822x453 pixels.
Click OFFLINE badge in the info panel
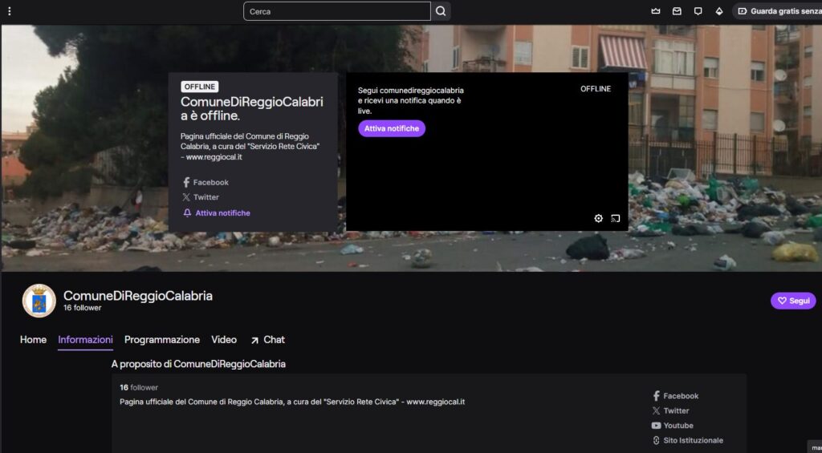click(200, 87)
